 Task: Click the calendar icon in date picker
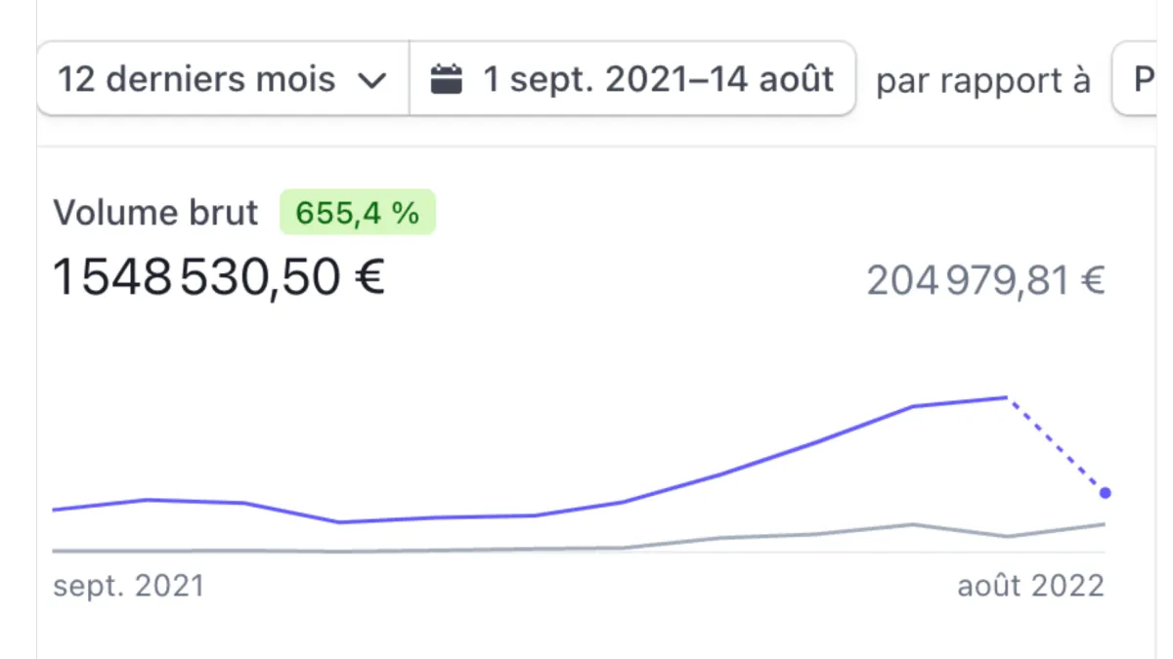446,79
